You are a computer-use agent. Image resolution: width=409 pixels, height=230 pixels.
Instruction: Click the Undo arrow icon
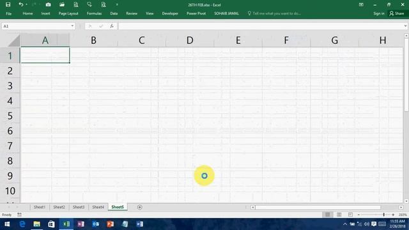pos(20,4)
